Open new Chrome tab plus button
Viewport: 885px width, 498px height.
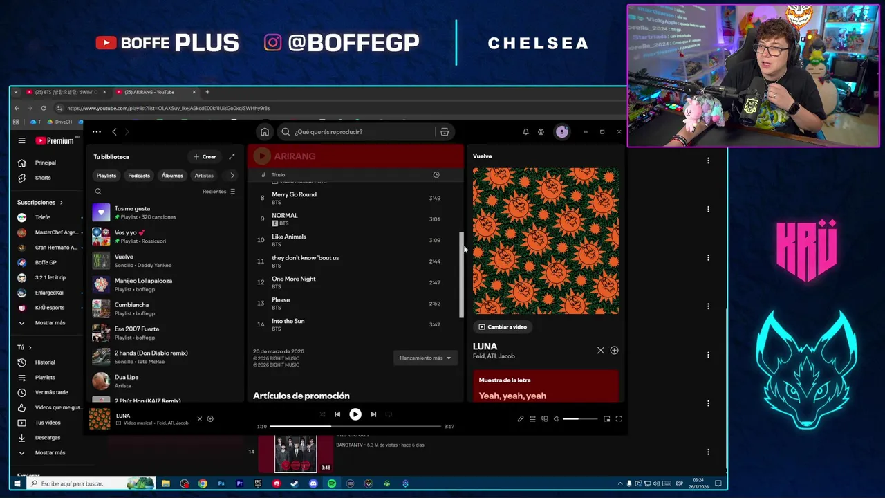point(207,92)
